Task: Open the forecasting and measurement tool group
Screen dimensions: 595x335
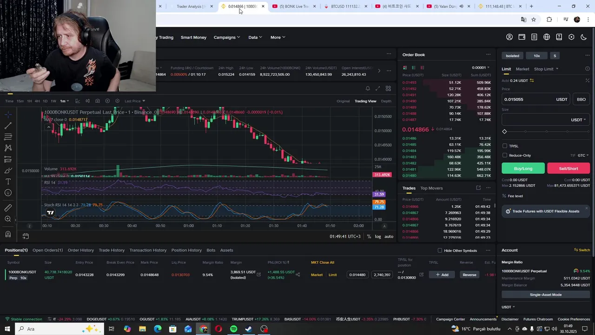Action: coord(8,159)
